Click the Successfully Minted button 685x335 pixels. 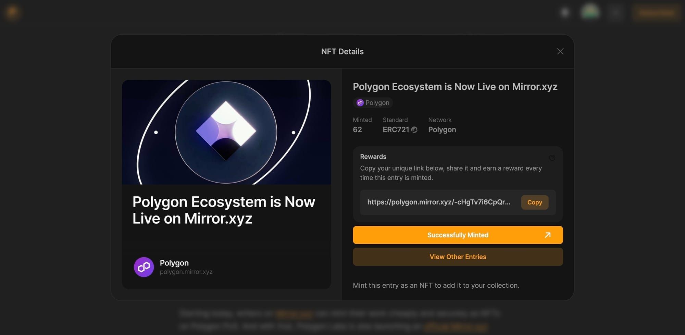click(458, 235)
